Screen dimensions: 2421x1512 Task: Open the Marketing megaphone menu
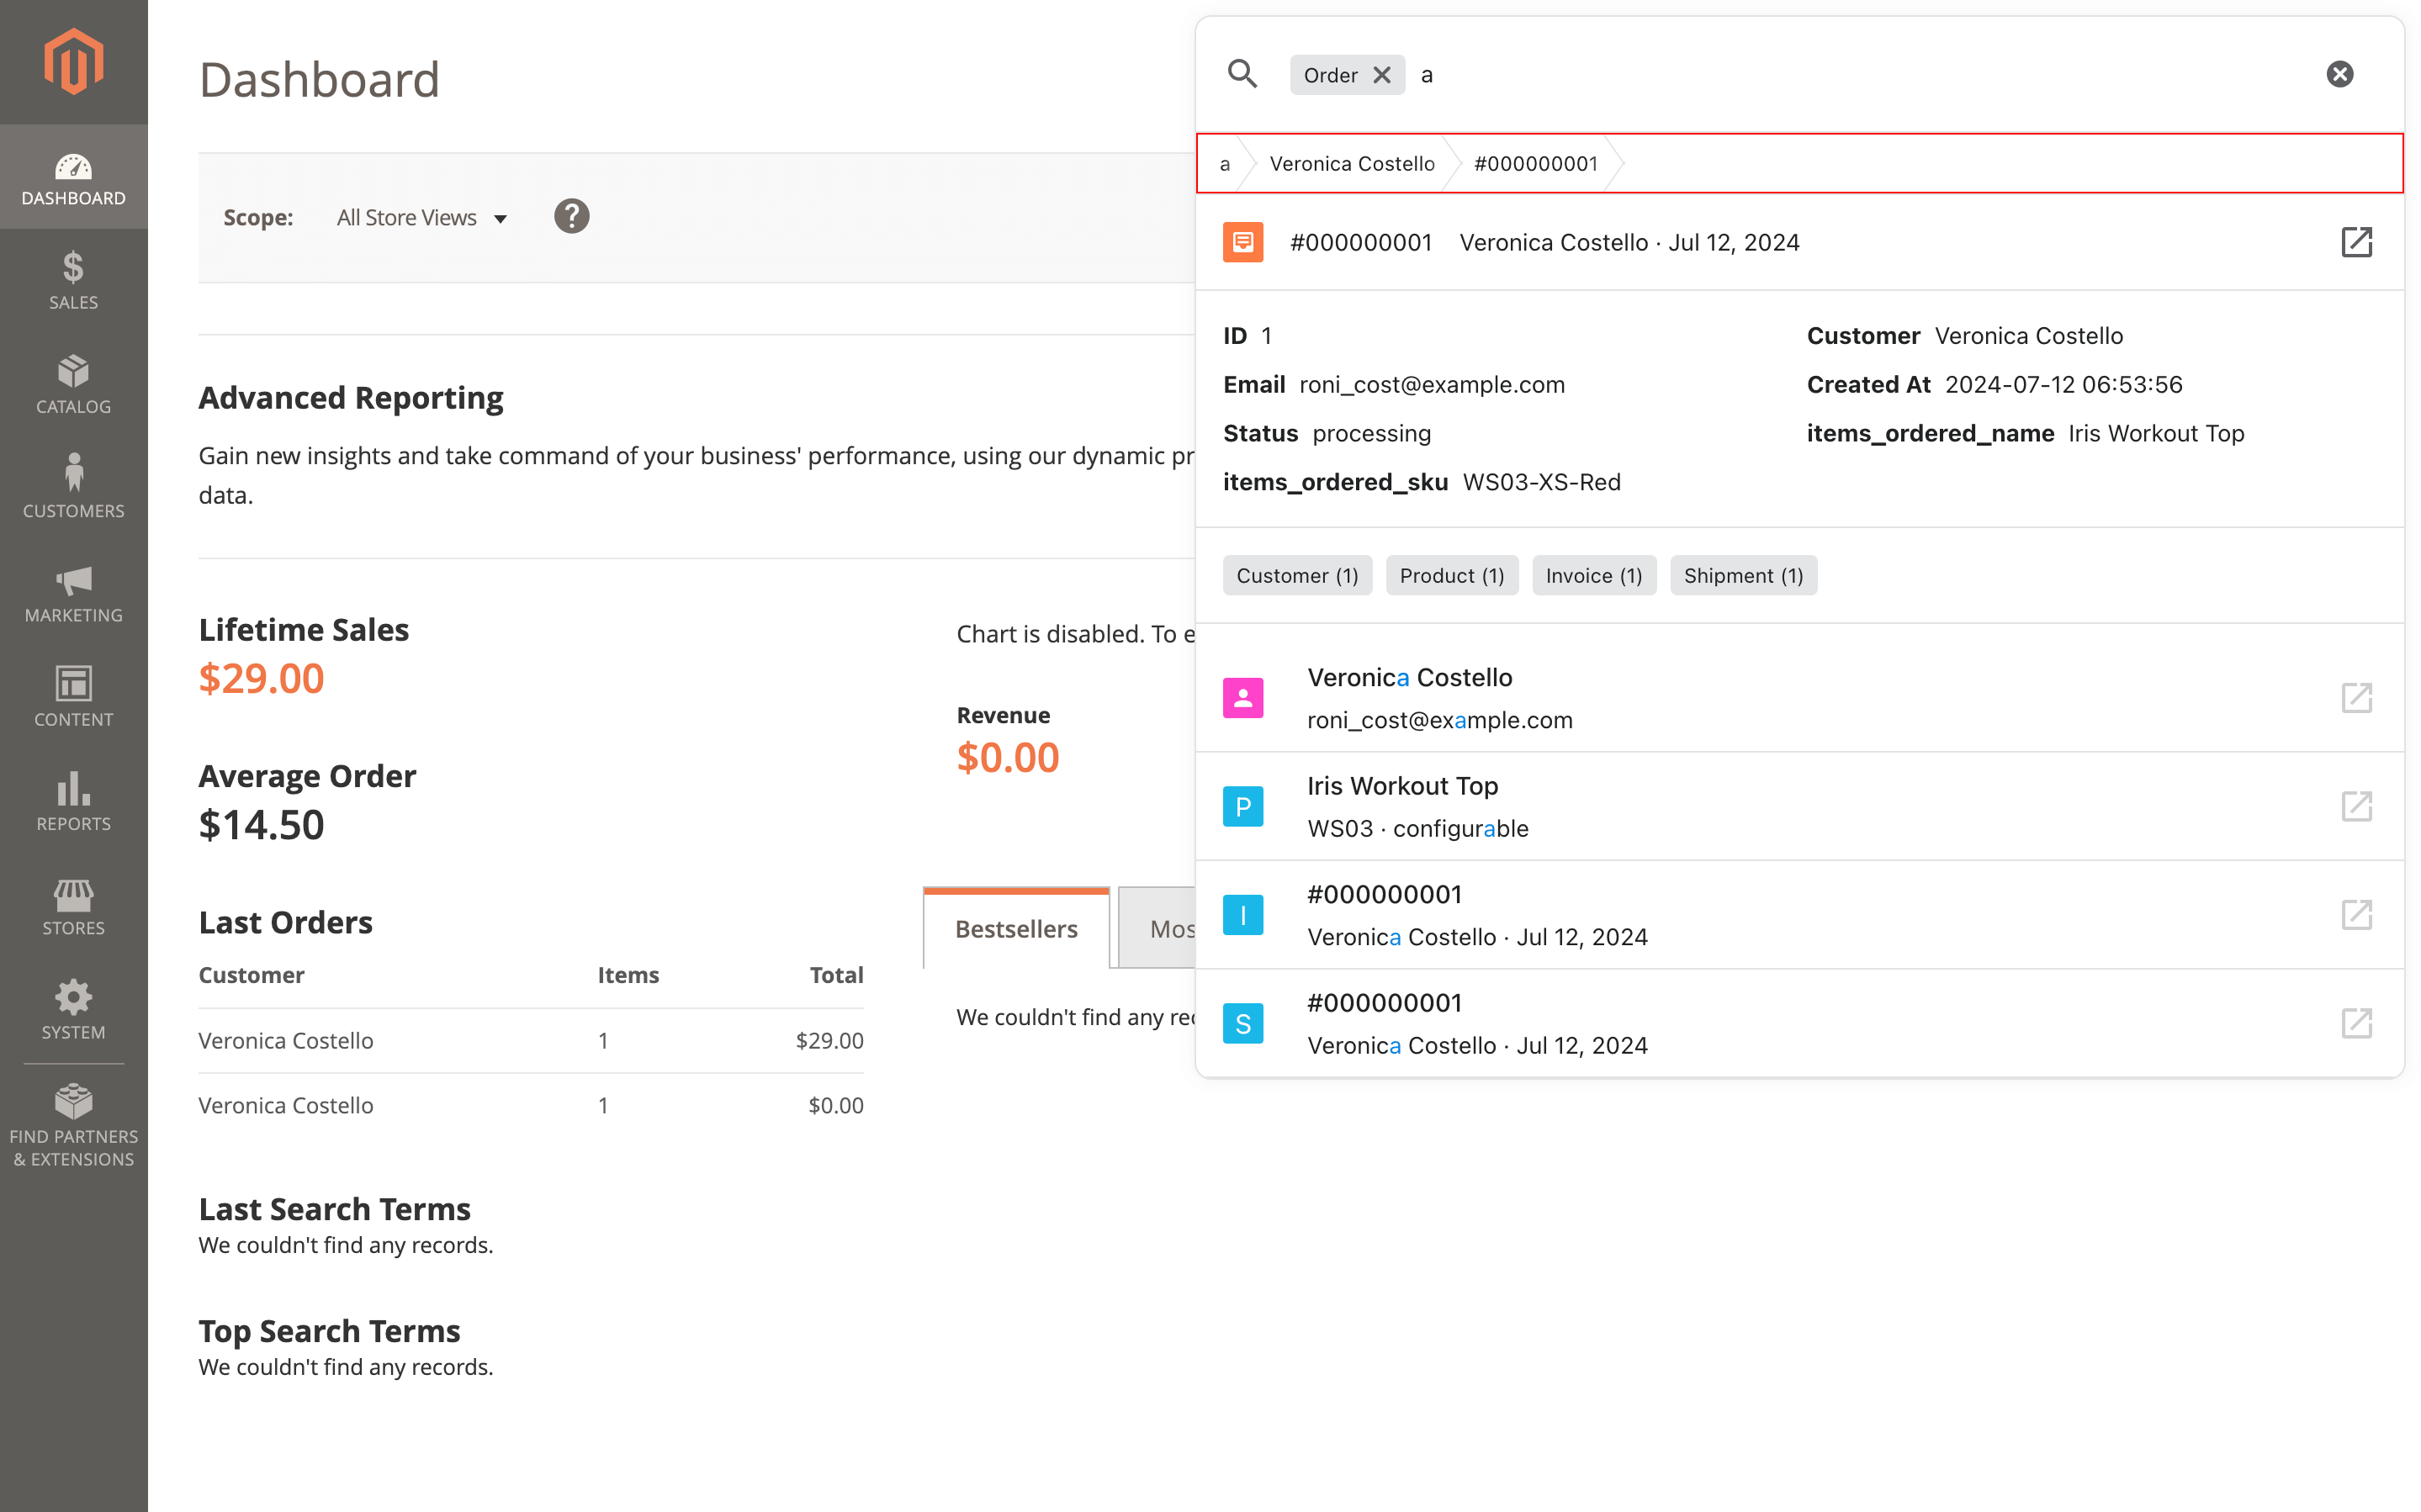pyautogui.click(x=73, y=594)
